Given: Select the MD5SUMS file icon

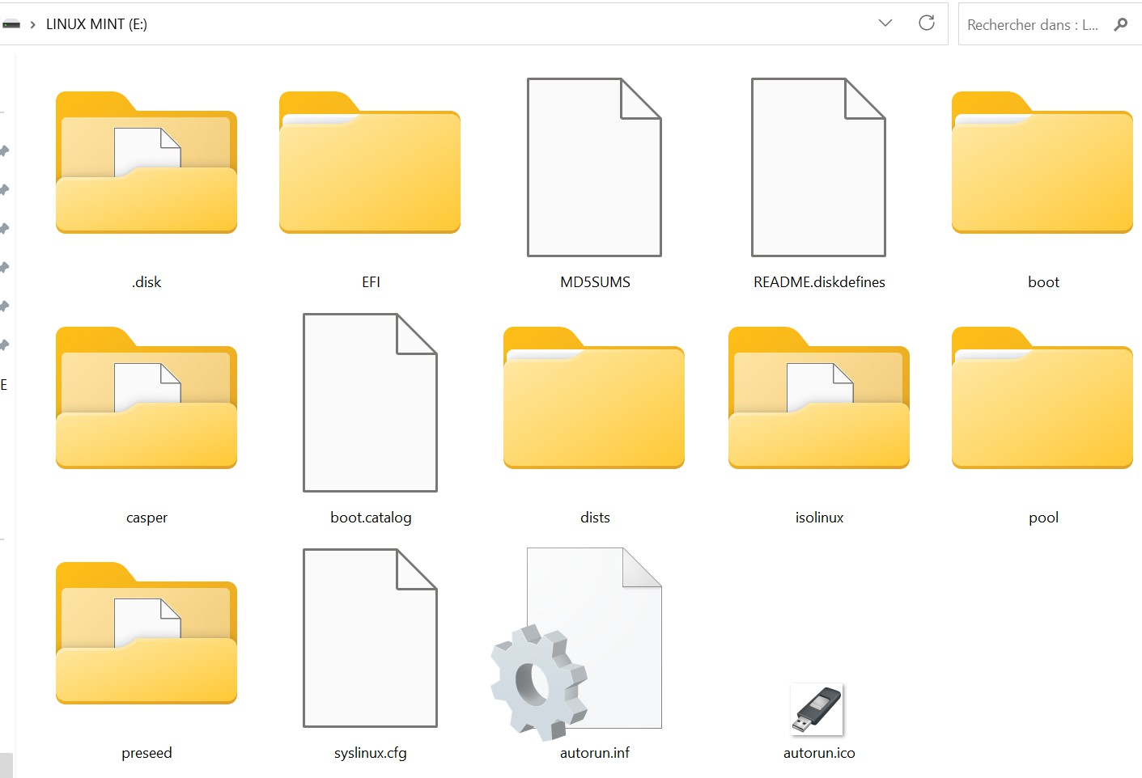Looking at the screenshot, I should [595, 167].
